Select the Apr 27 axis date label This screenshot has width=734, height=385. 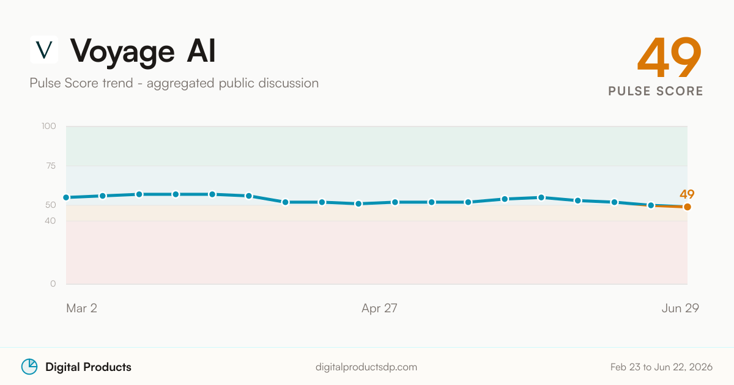(x=379, y=308)
